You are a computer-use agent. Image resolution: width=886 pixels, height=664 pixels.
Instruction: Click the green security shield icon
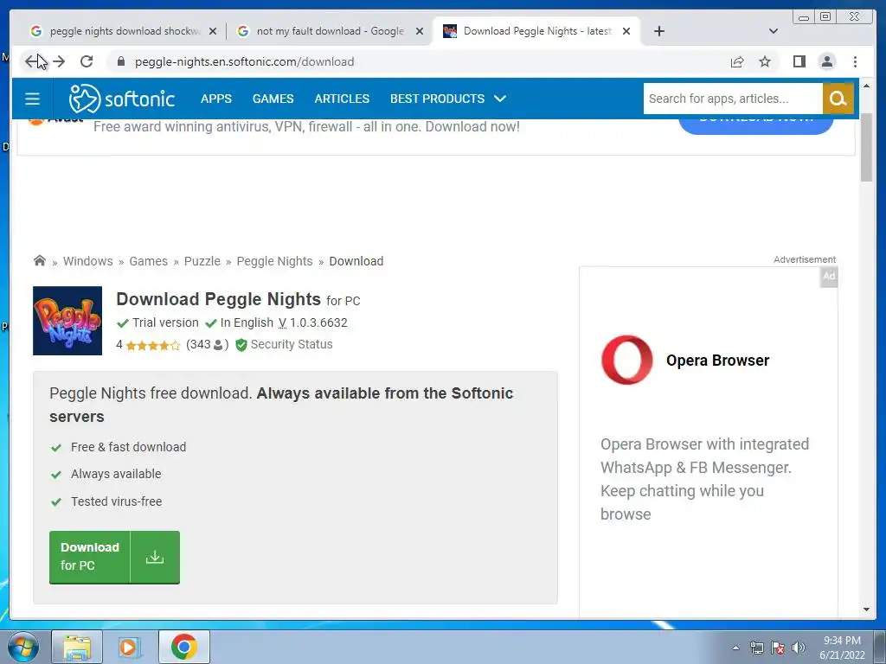[241, 344]
